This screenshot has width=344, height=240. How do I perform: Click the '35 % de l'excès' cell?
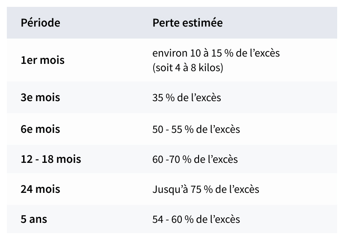[187, 98]
